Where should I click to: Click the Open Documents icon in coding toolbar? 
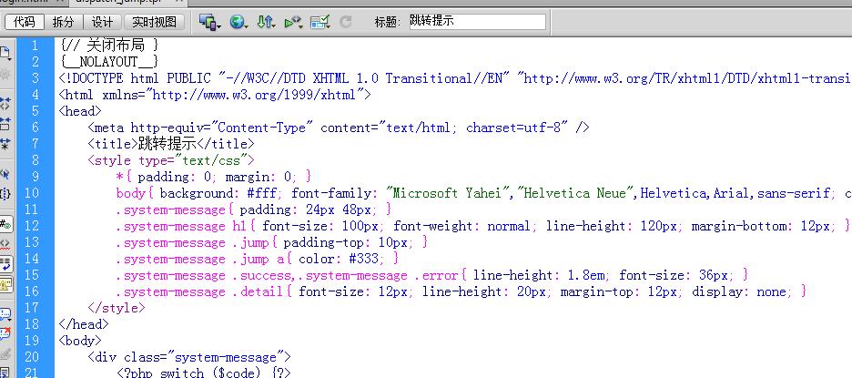coord(5,53)
